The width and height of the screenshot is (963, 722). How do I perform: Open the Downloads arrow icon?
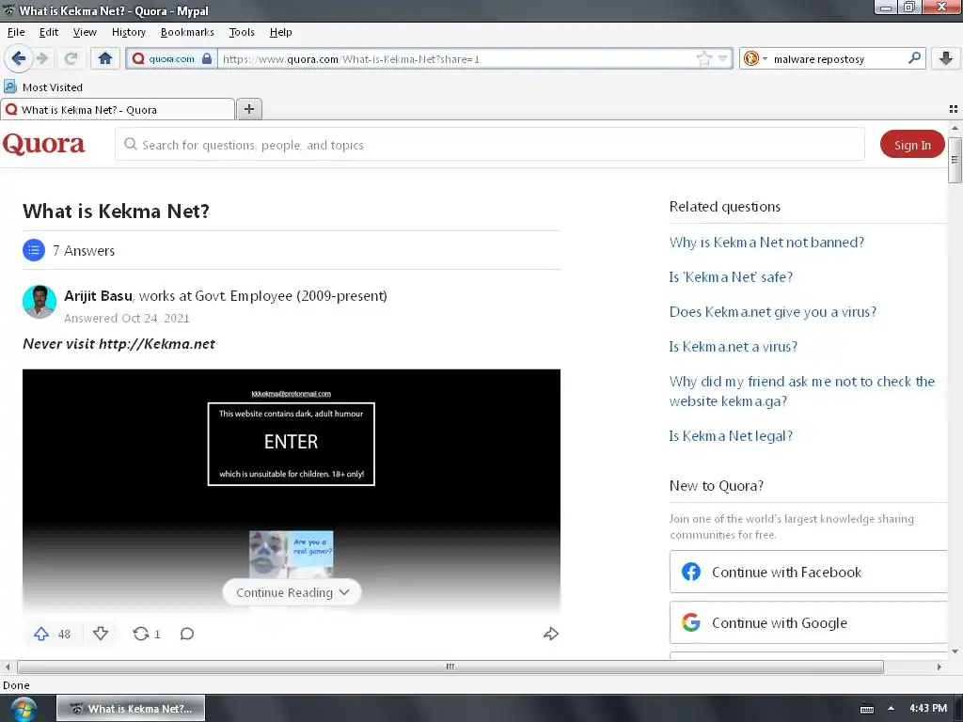click(946, 58)
